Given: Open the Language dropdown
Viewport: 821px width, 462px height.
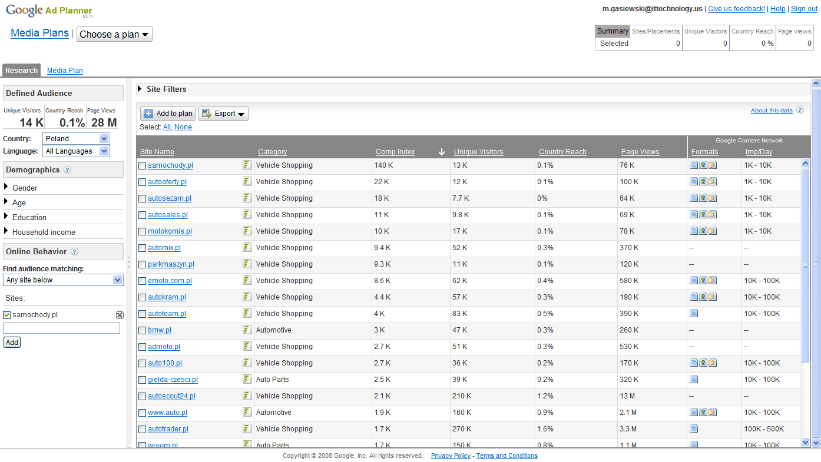Looking at the screenshot, I should click(76, 151).
